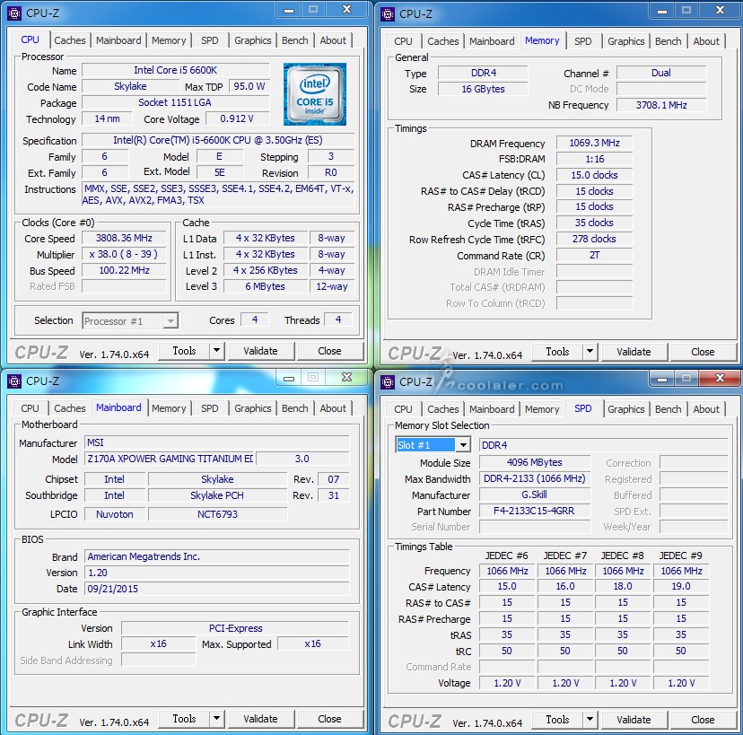Click the processor name field Intel Core i5 6600K
743x735 pixels.
[175, 70]
